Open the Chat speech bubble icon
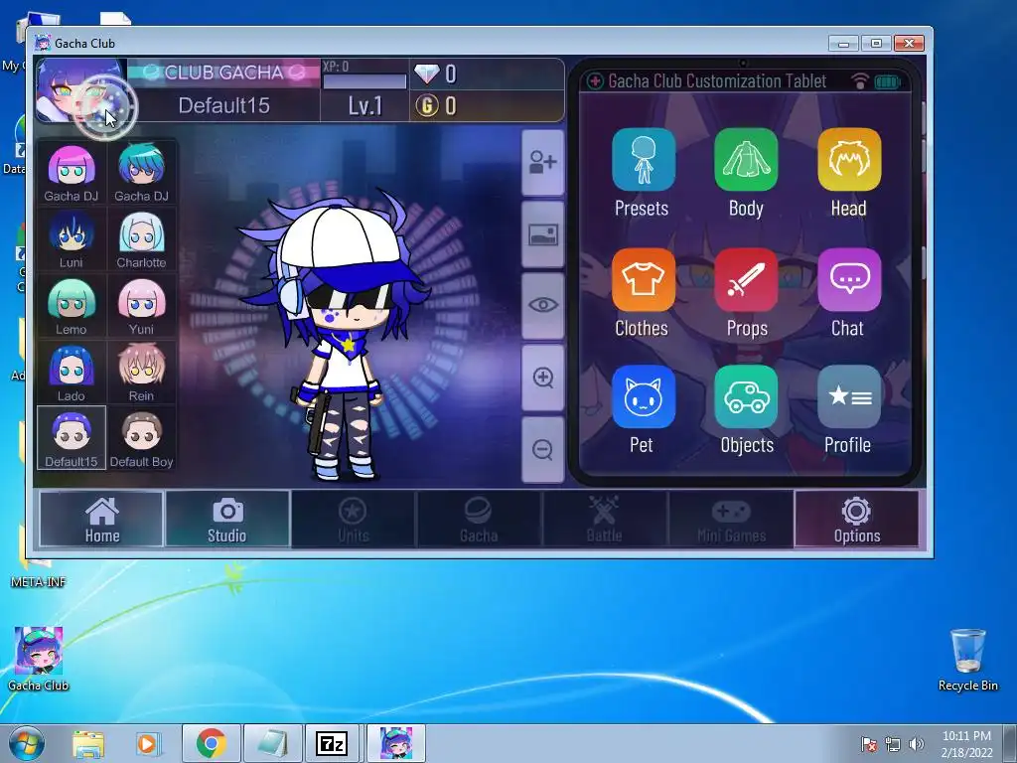The width and height of the screenshot is (1017, 763). tap(849, 279)
